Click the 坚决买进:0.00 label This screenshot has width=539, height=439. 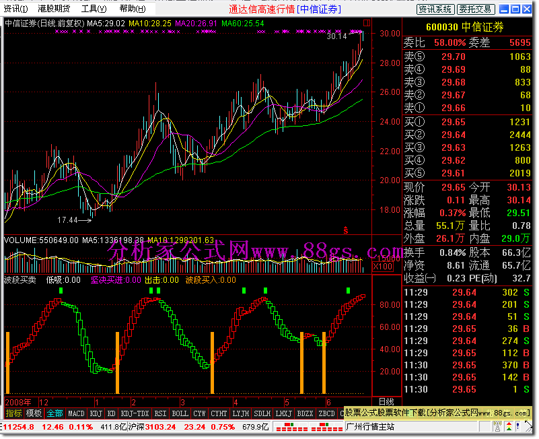click(x=116, y=279)
